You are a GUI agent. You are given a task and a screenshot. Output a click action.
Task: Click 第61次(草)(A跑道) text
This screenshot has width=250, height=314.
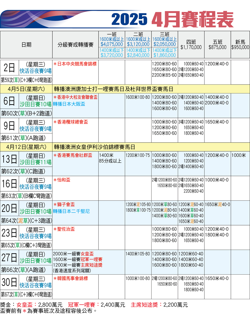(23, 138)
